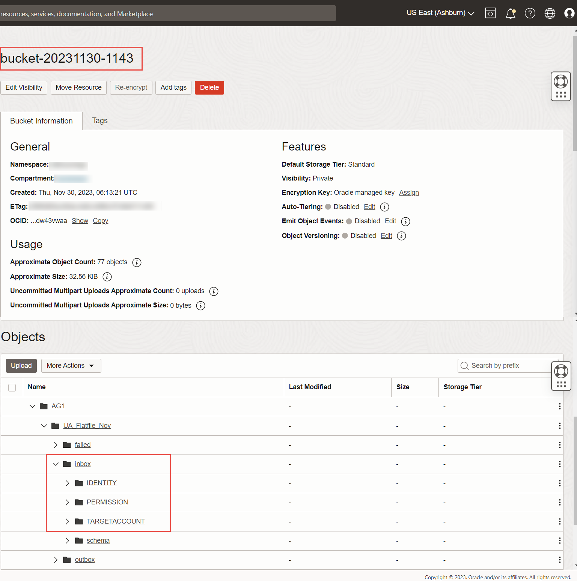The width and height of the screenshot is (577, 581).
Task: Click the red Delete button
Action: coord(209,87)
